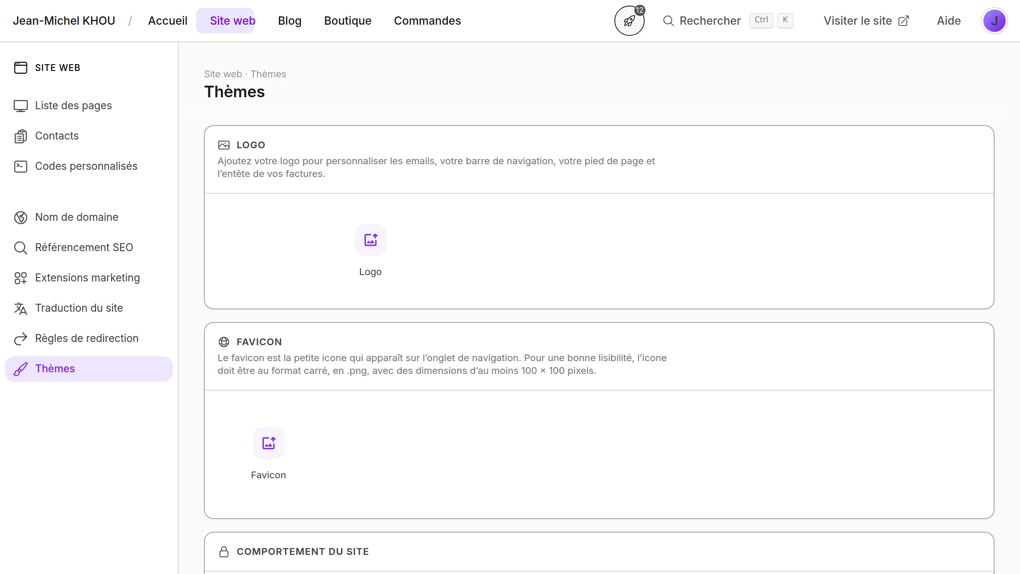The image size is (1020, 574).
Task: Open the user avatar J menu
Action: 994,21
